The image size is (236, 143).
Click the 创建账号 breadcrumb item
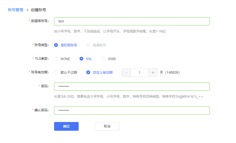point(39,10)
